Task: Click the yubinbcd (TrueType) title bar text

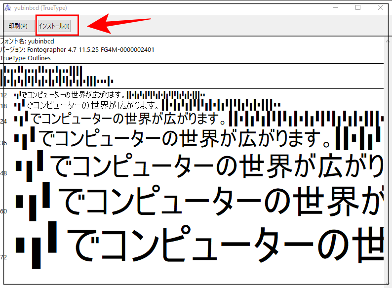Action: click(x=40, y=8)
